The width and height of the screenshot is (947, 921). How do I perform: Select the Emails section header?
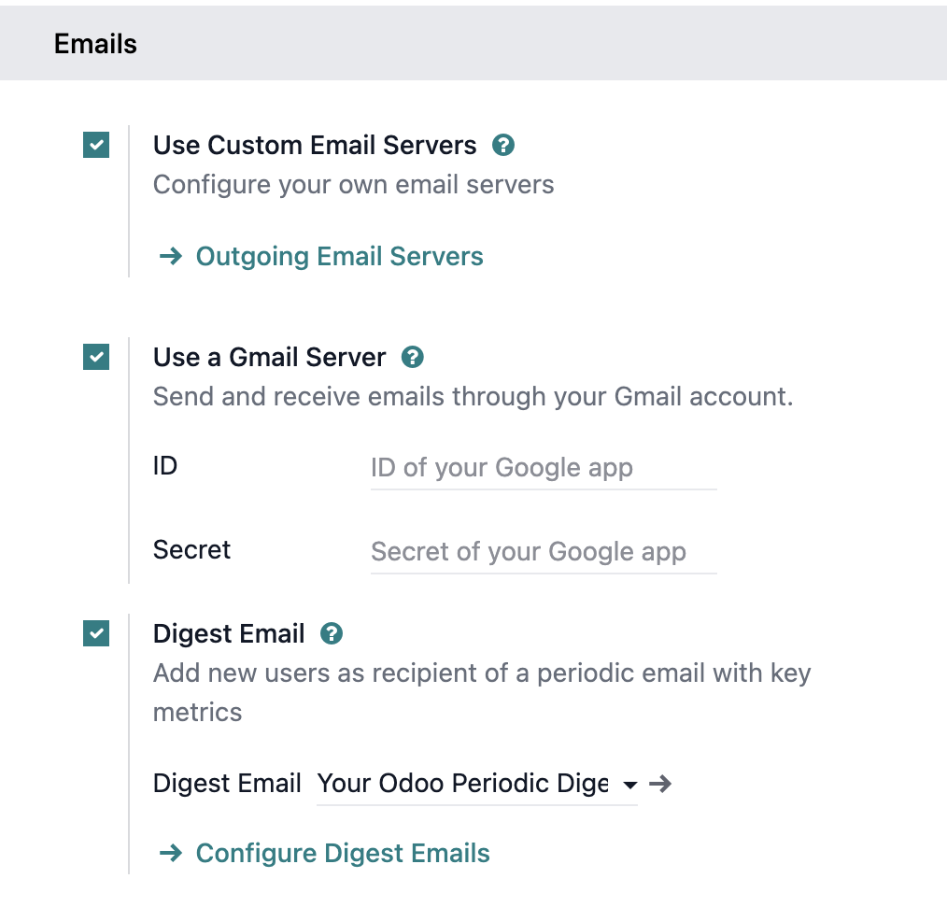pos(95,44)
